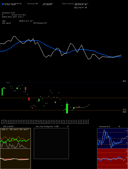Screen dimensions: 128x169
Task: Click the red RSI chart panel
Action: point(112,159)
